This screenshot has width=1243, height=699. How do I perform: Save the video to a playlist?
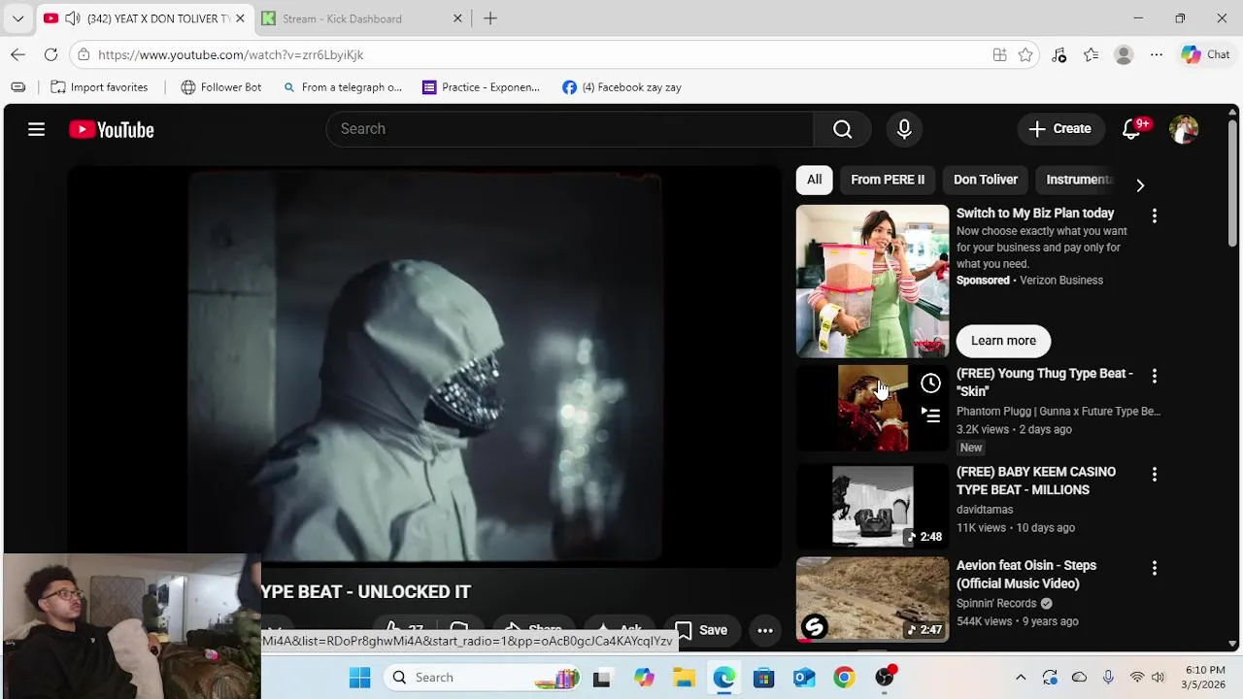click(701, 630)
